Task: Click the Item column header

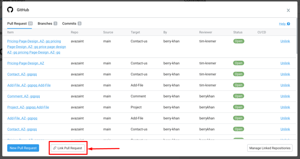Action: (x=10, y=32)
